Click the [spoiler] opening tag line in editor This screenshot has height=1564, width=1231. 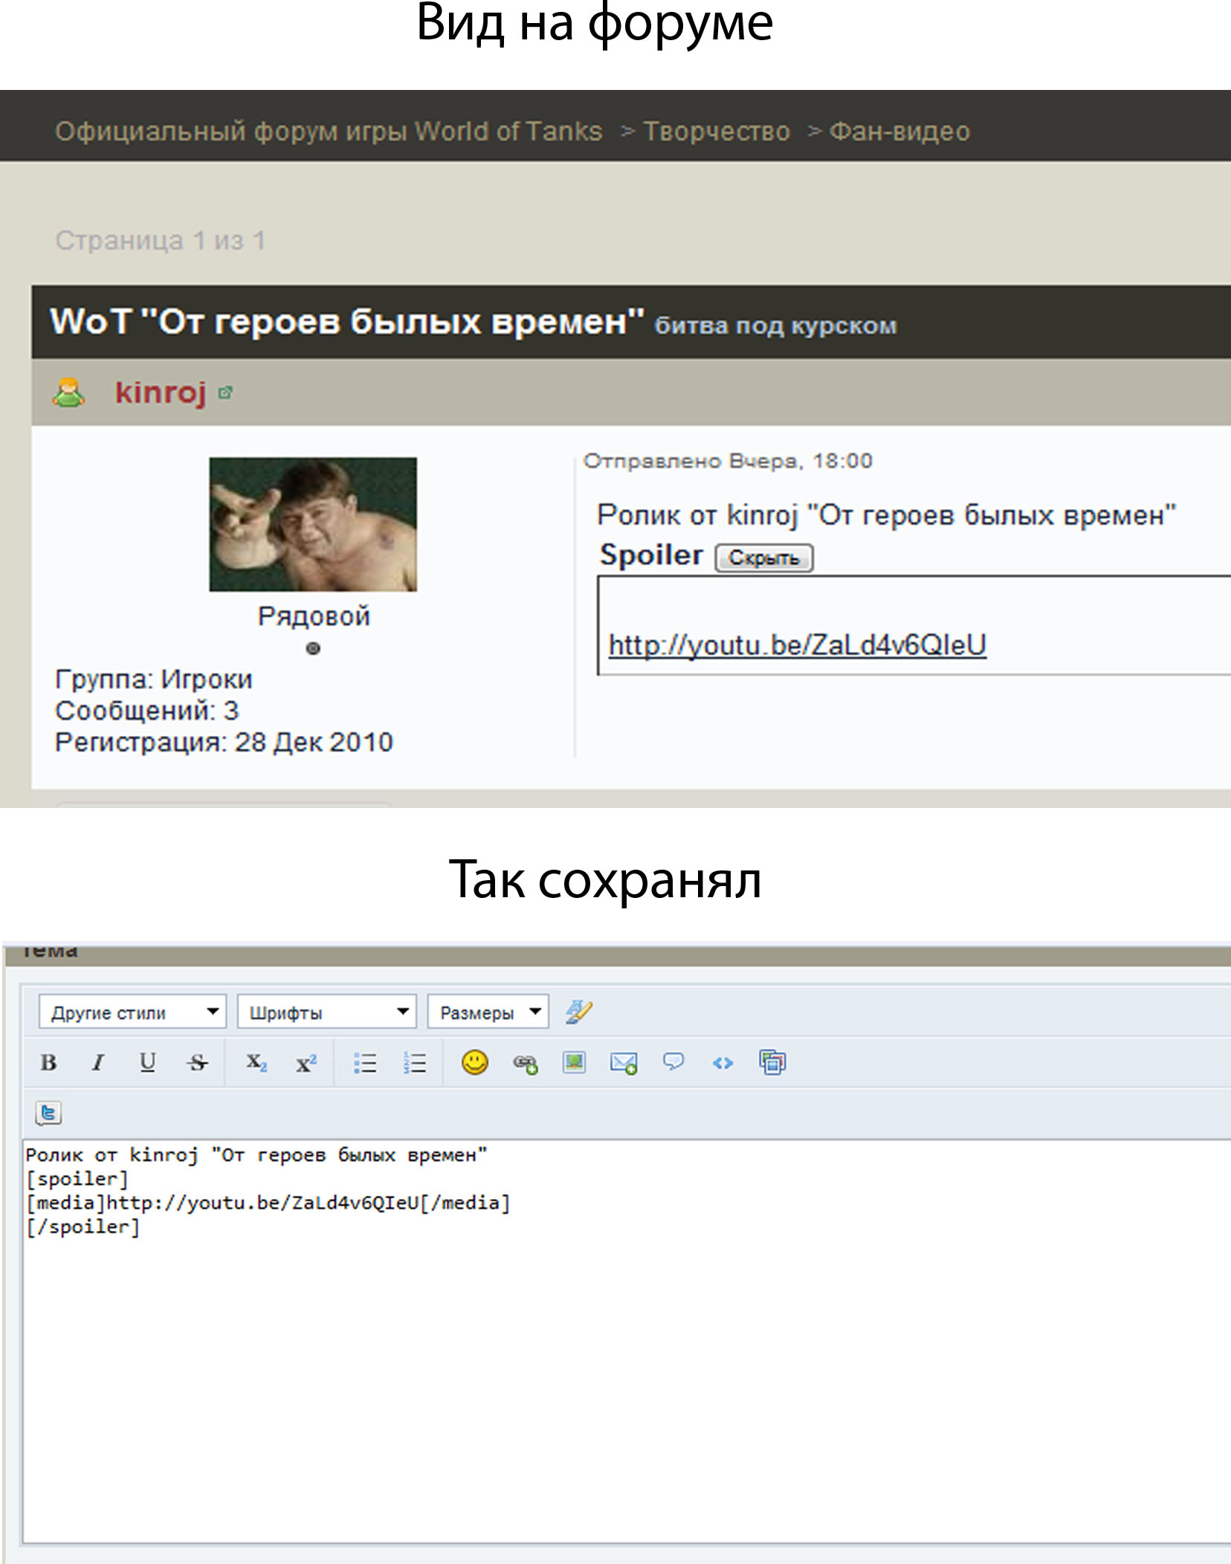[77, 1179]
